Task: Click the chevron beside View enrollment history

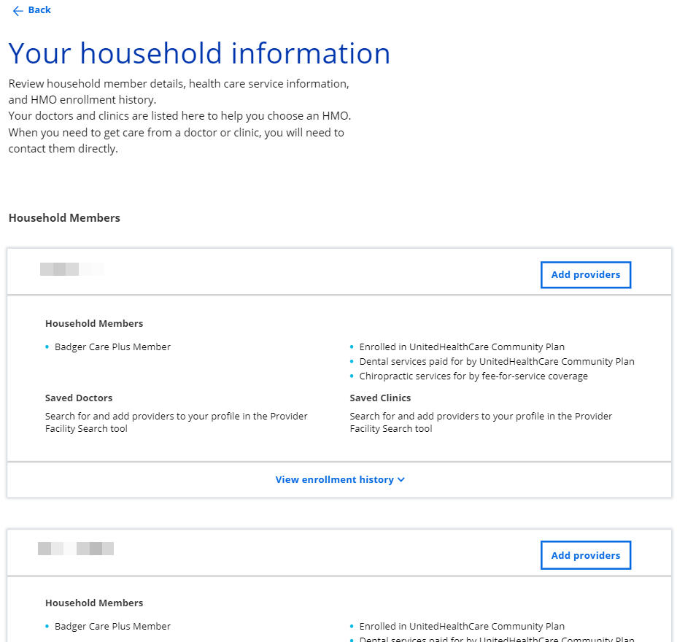Action: pos(401,480)
